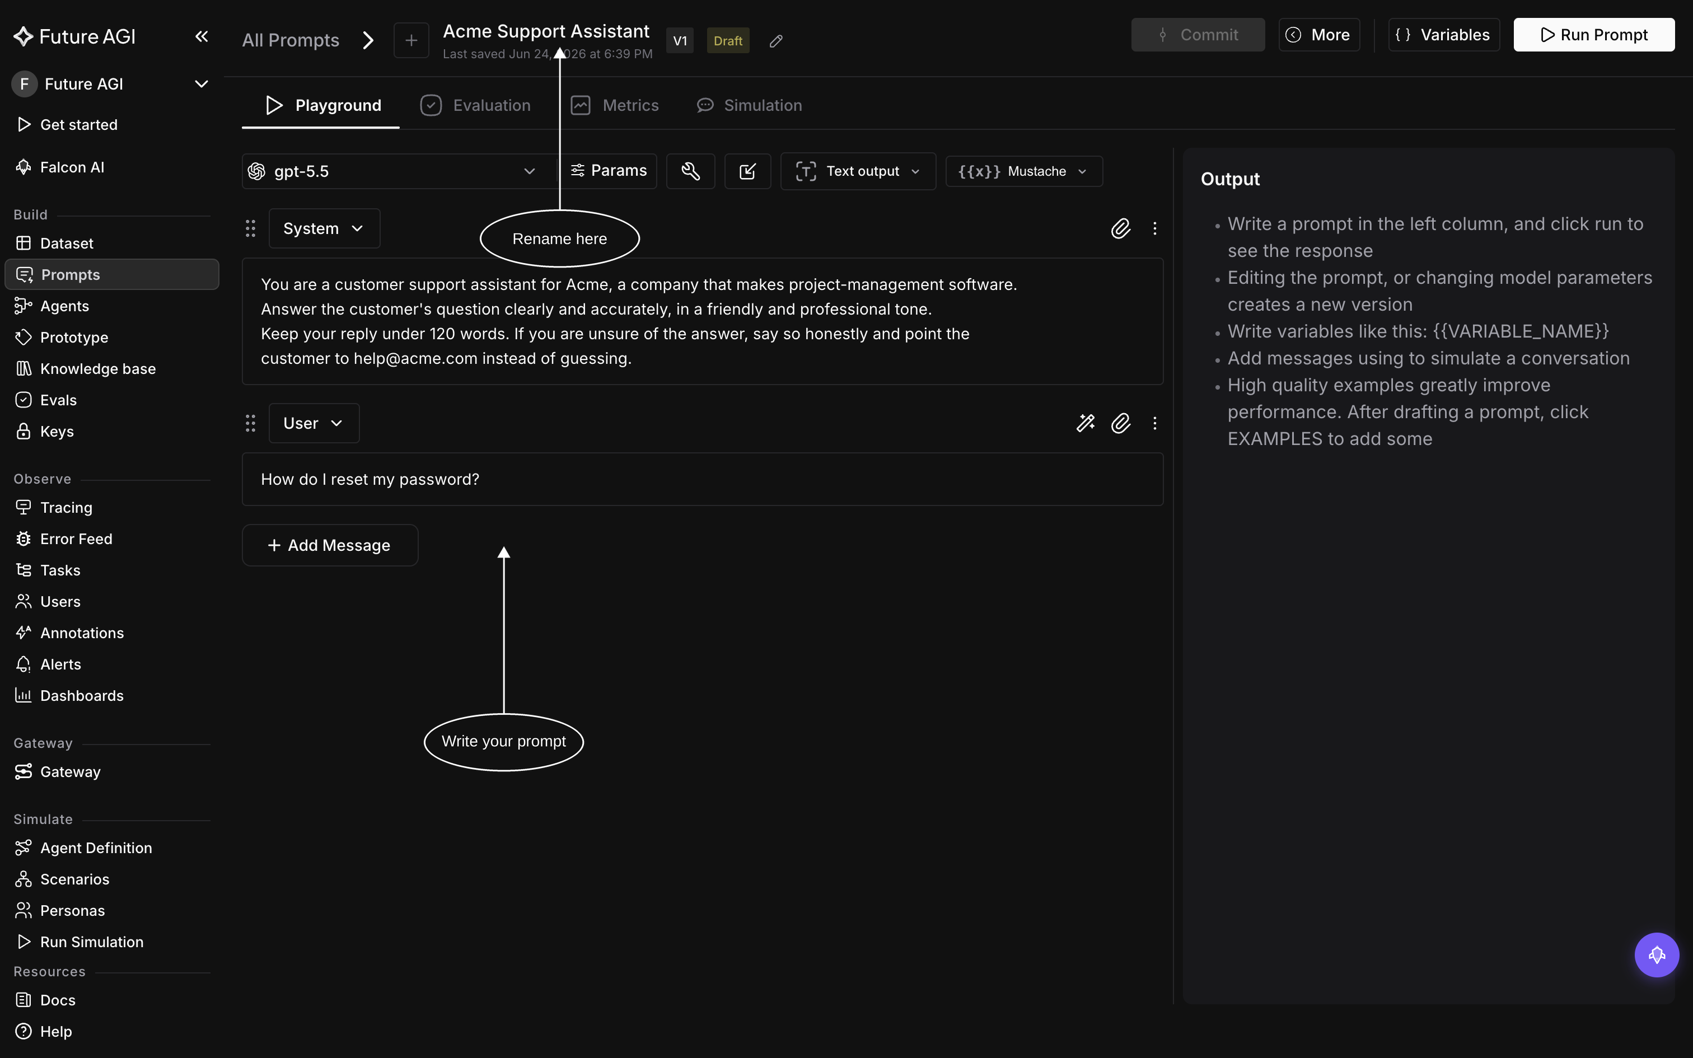This screenshot has width=1693, height=1058.
Task: Click the pencil icon to rename prompt
Action: click(x=776, y=41)
